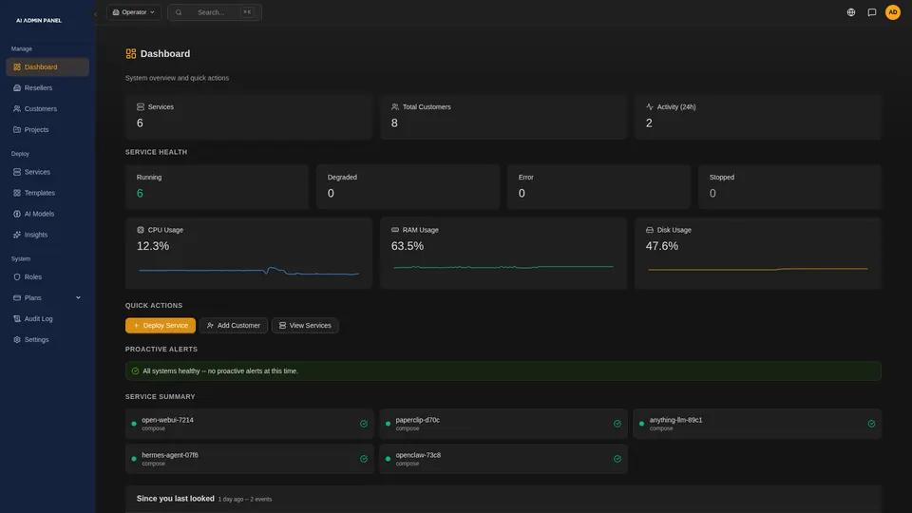Click the Insights sparkle icon
912x513 pixels.
pos(17,235)
